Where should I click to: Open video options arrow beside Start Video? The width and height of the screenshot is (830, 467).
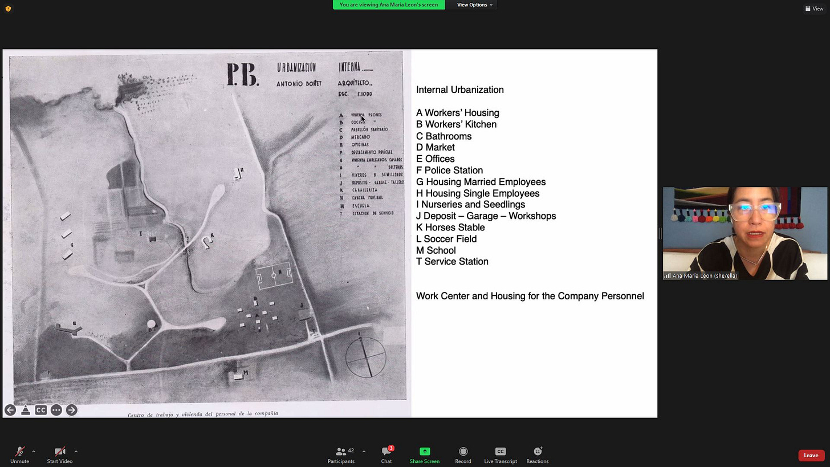tap(76, 452)
